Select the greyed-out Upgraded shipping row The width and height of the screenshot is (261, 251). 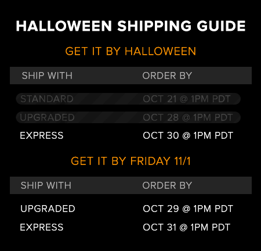point(128,117)
